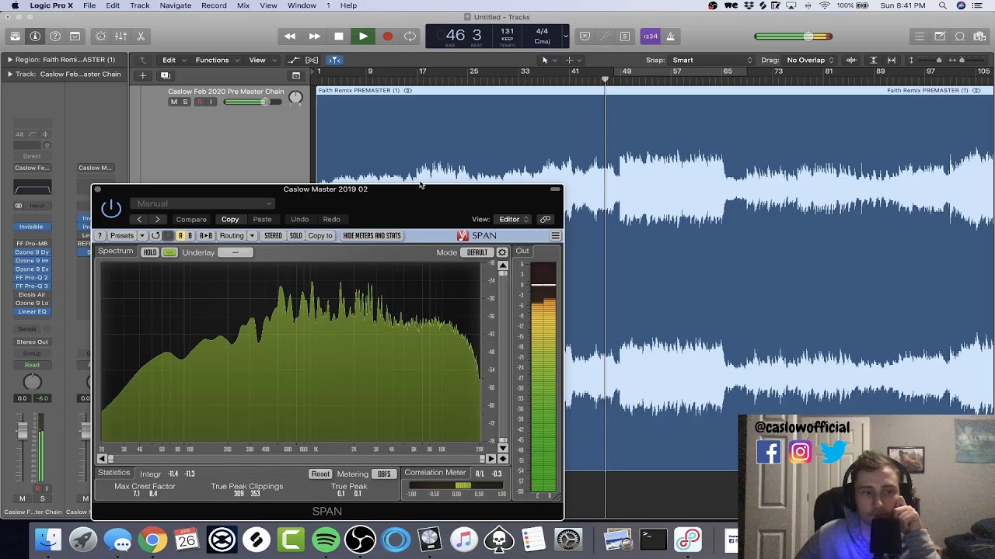Click the Replace mode X icon
Screen dimensions: 995x559
point(585,36)
